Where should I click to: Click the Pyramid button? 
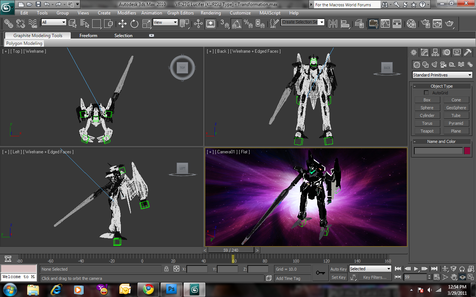click(456, 123)
